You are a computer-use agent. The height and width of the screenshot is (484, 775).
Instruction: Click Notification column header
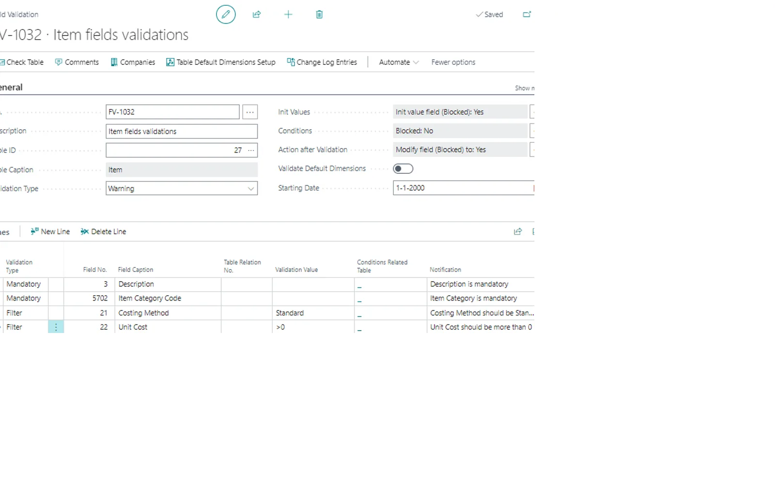pos(446,270)
